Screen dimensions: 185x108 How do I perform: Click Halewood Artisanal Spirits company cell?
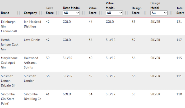tap(31, 63)
